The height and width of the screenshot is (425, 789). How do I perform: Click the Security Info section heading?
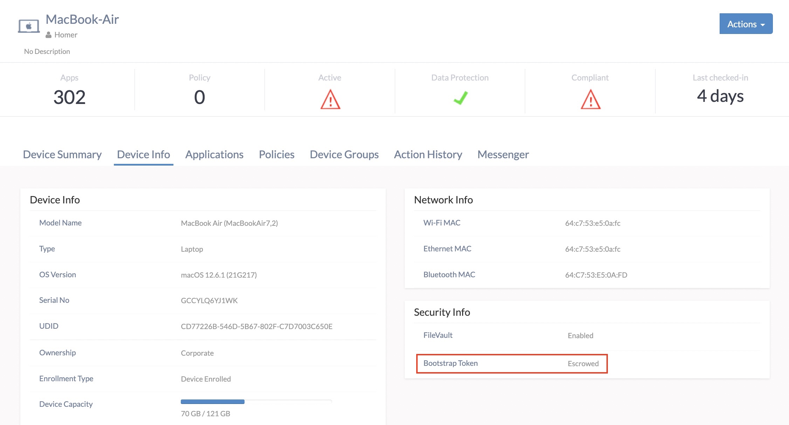point(442,312)
